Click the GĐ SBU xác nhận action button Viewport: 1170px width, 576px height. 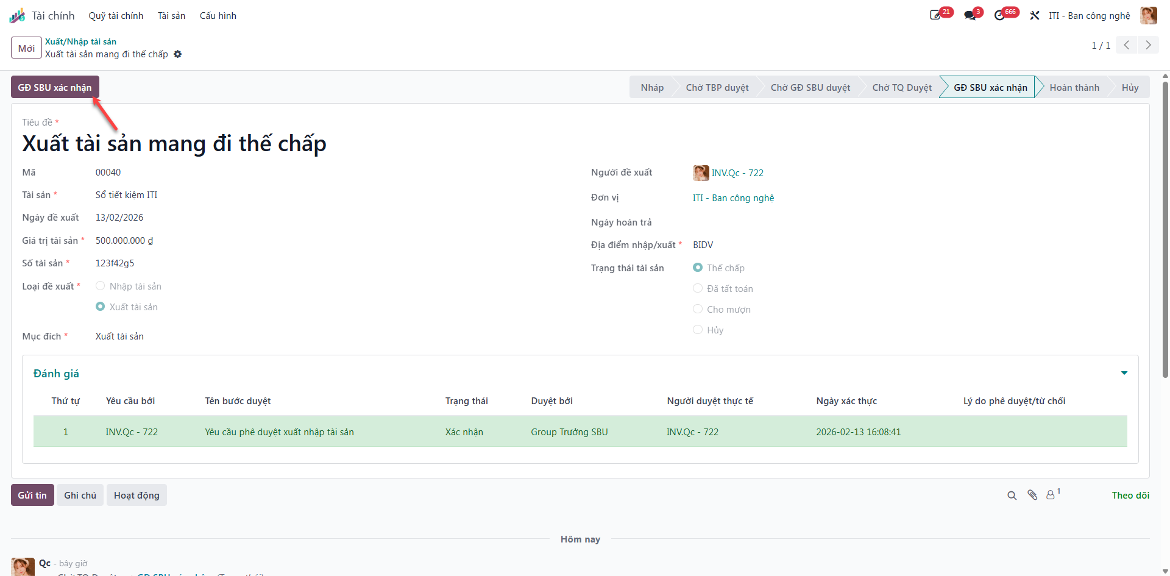[x=55, y=87]
